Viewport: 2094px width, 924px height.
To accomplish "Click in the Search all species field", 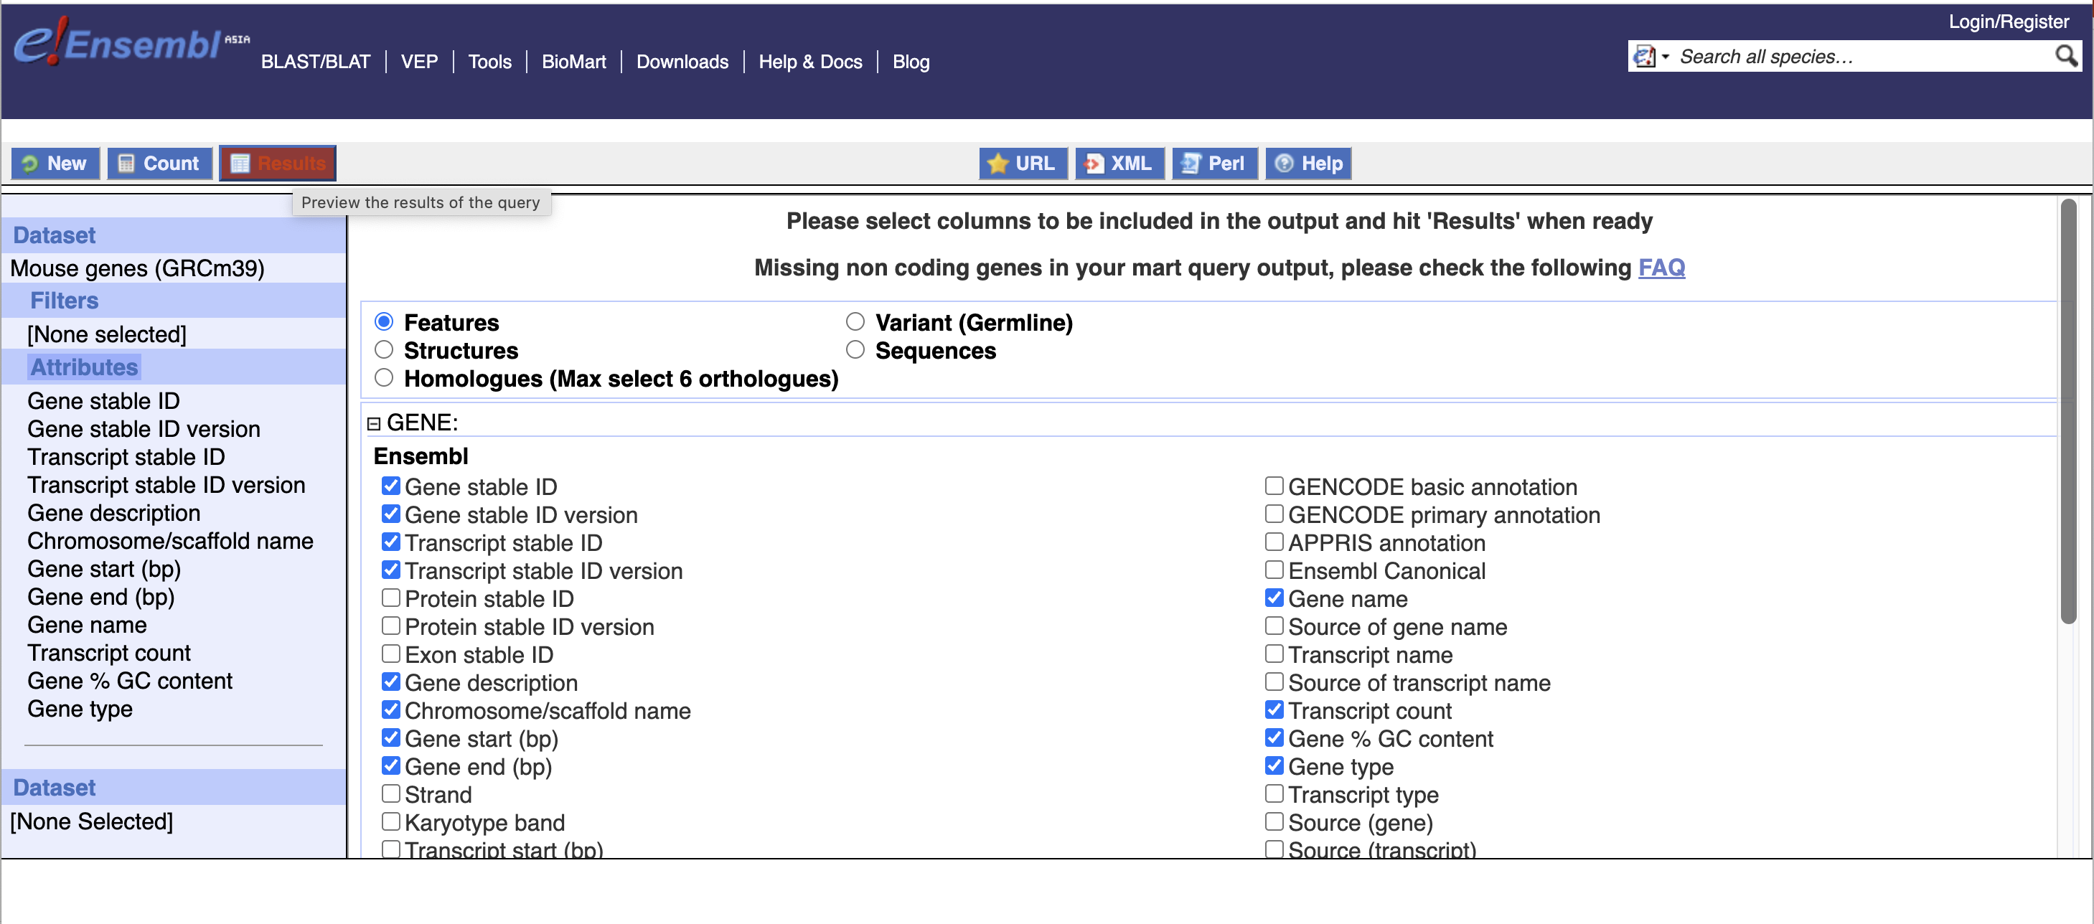I will [x=1861, y=56].
